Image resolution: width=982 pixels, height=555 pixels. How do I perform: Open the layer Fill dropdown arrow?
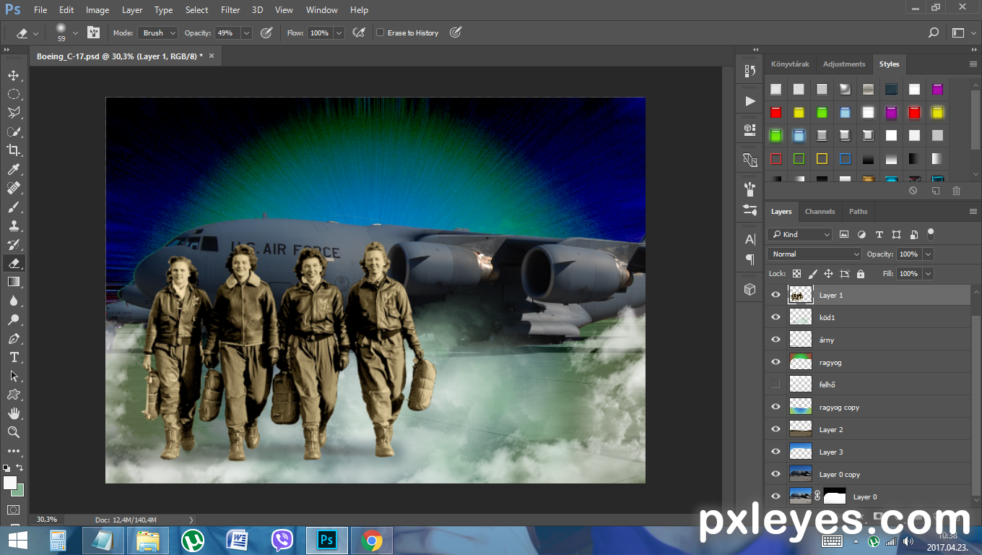pyautogui.click(x=928, y=274)
